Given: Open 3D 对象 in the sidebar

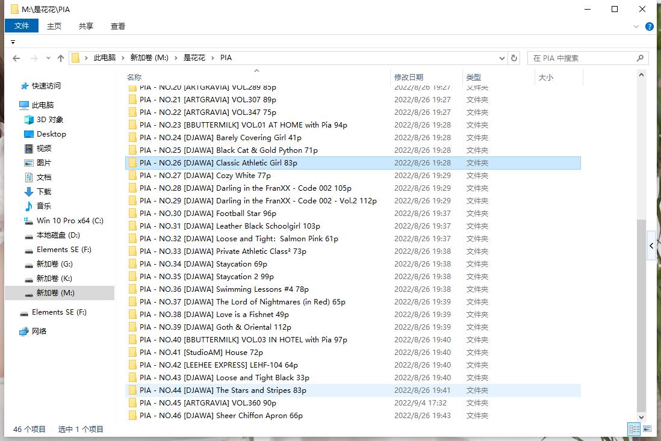Looking at the screenshot, I should (x=50, y=120).
